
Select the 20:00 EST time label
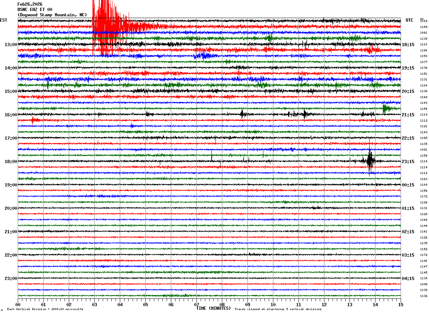[11, 208]
